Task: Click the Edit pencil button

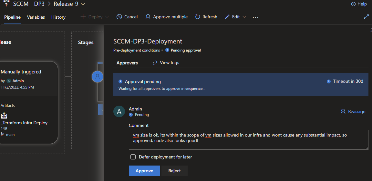Action: pos(232,17)
